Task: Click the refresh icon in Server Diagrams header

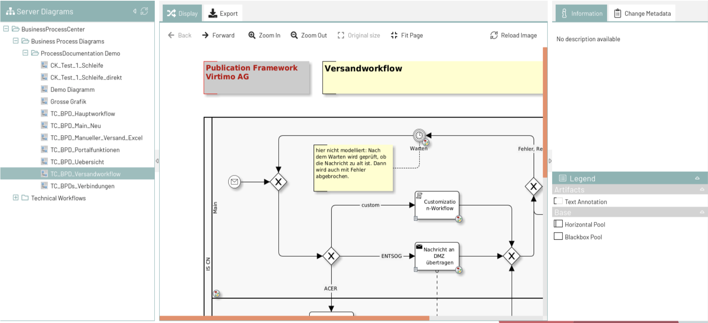Action: (144, 11)
